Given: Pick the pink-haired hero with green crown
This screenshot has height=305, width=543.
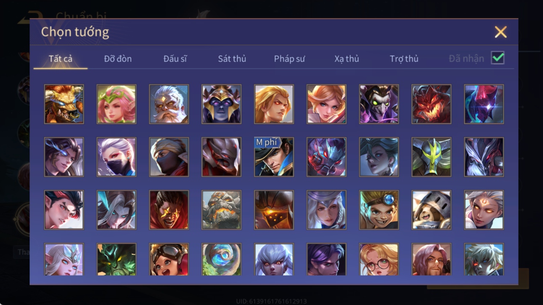Looking at the screenshot, I should (117, 104).
